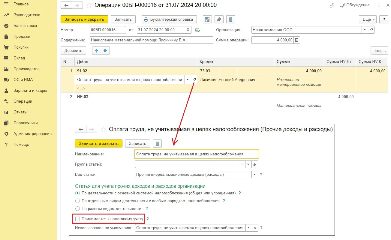The width and height of the screenshot is (391, 240).
Task: Click the calendar icon beside the date
Action: (188, 30)
